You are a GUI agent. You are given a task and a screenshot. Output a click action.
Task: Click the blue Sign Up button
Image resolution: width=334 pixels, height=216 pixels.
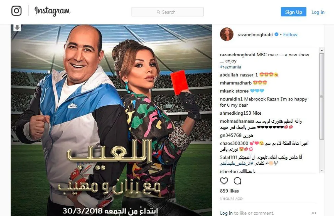pos(293,12)
